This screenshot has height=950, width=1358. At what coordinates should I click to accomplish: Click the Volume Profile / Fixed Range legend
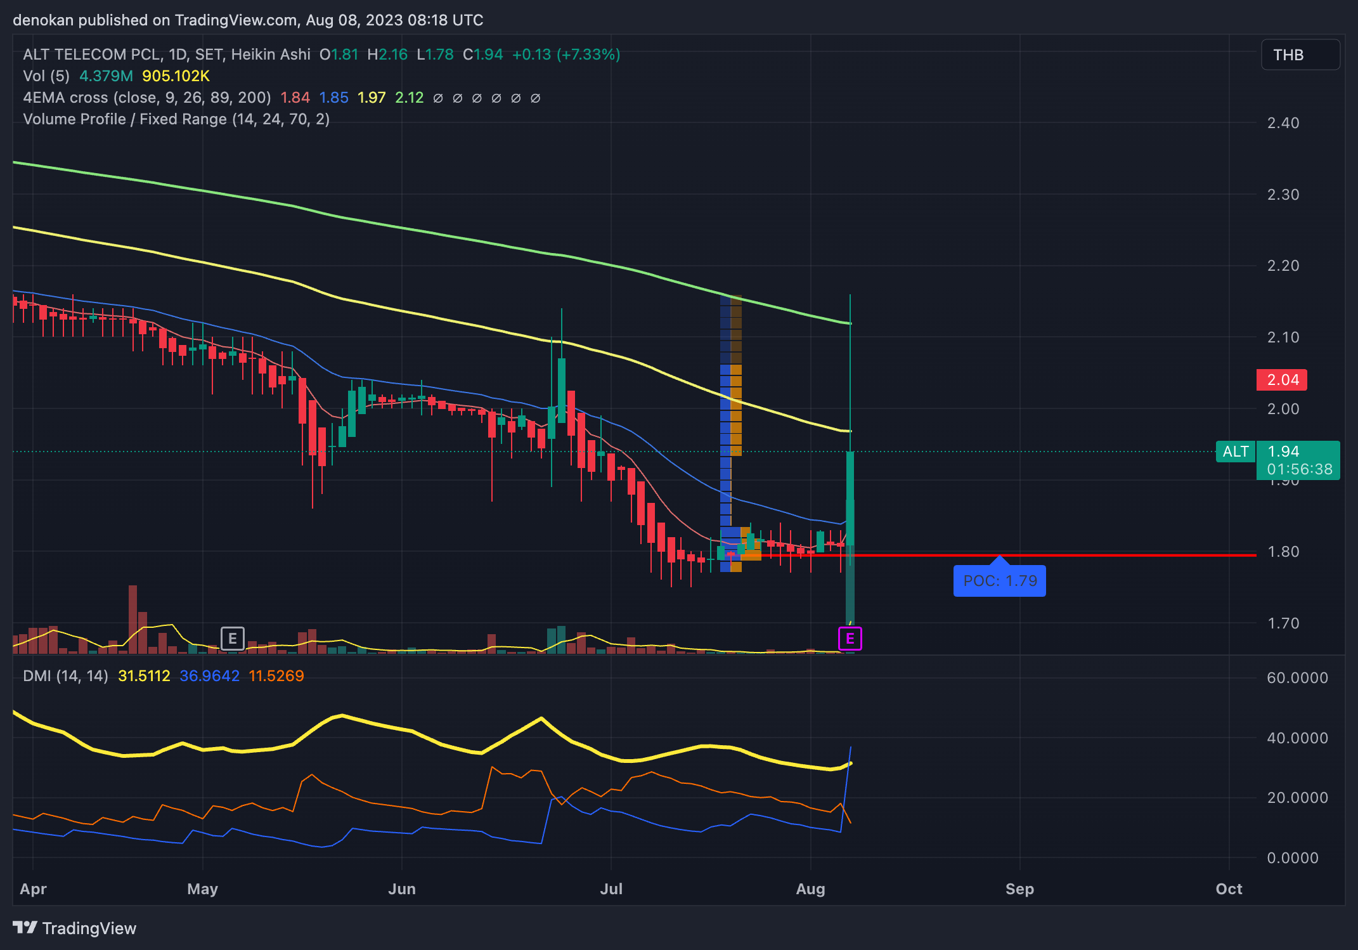(176, 119)
